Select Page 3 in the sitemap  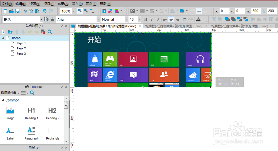(21, 54)
